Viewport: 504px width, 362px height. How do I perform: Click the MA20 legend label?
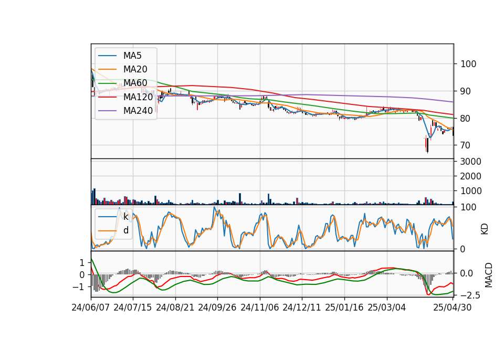tap(135, 69)
